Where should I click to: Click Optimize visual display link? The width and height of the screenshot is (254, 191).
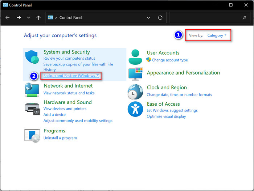(166, 116)
